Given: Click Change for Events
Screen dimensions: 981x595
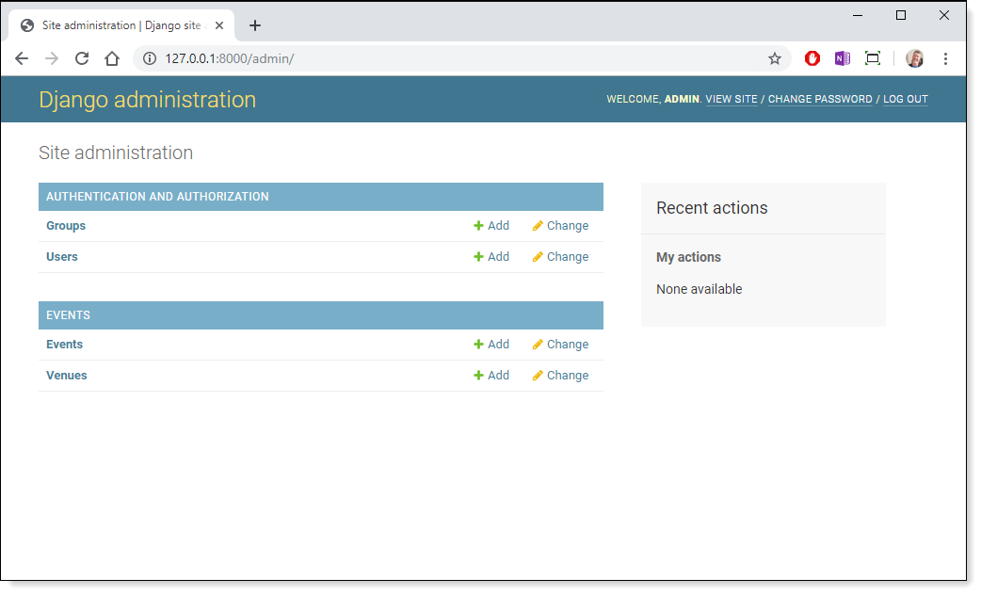Looking at the screenshot, I should 560,345.
